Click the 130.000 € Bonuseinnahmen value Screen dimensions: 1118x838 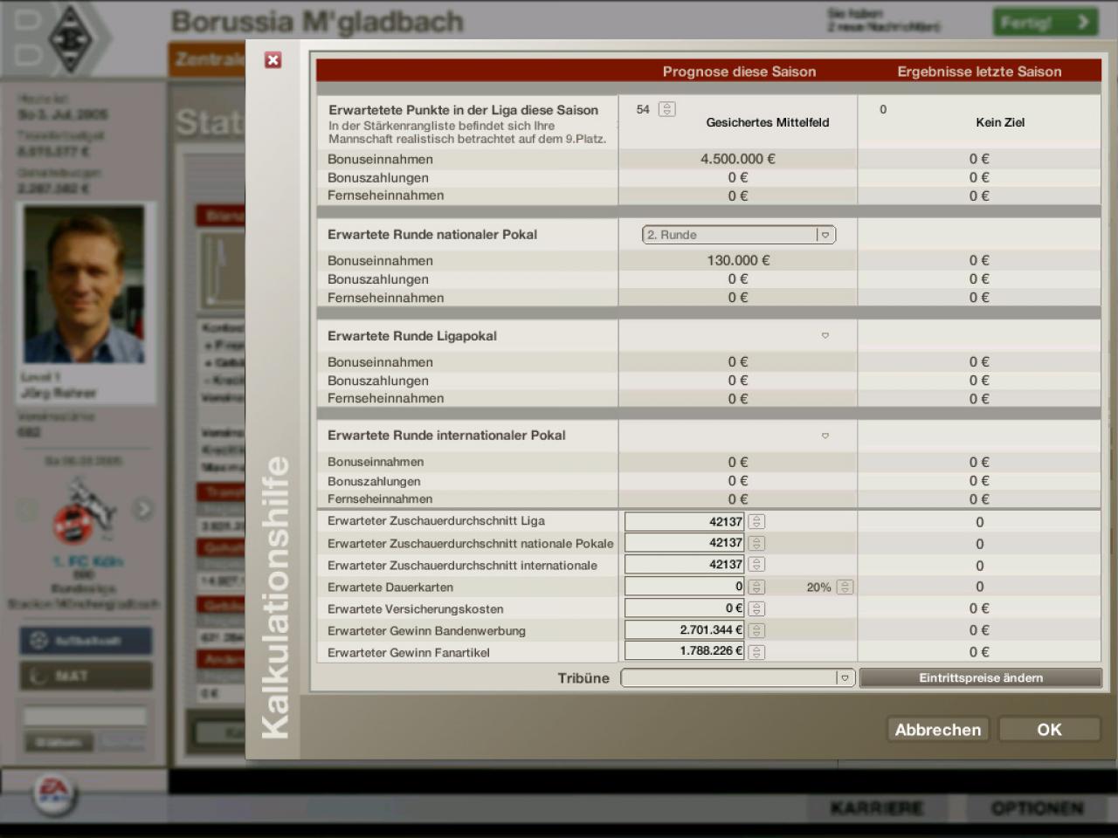738,260
